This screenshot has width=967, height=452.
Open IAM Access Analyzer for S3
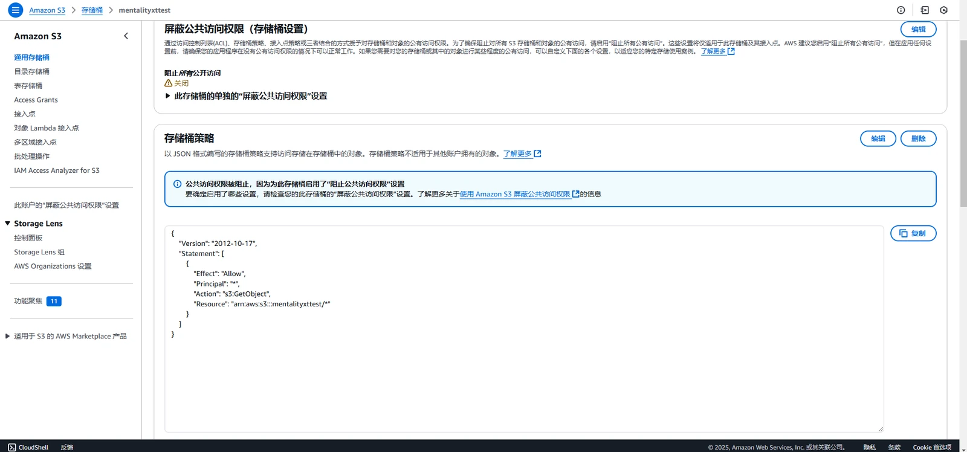tap(57, 170)
